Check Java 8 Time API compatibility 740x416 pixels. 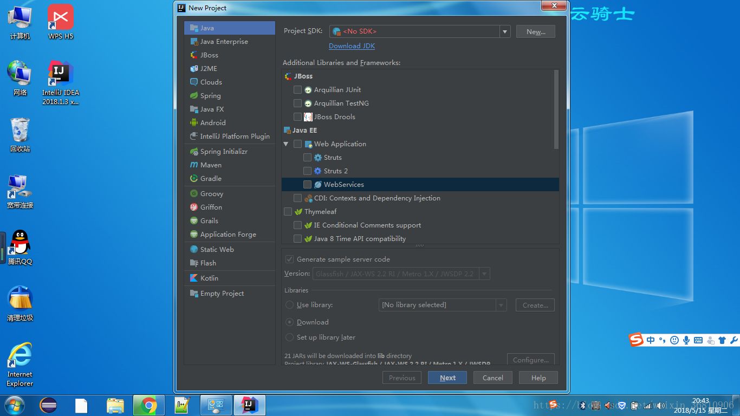pyautogui.click(x=297, y=239)
